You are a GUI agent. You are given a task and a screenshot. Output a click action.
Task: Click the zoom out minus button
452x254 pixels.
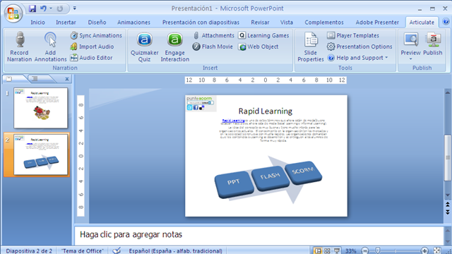coord(365,250)
